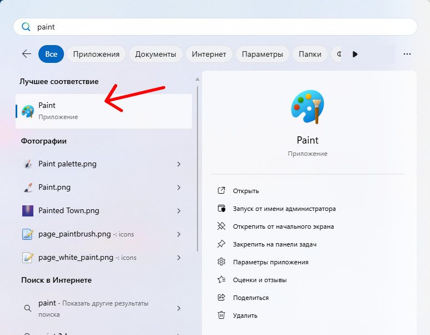Screen dimensions: 430x335
Task: Click the Paint.png file icon
Action: (28, 188)
